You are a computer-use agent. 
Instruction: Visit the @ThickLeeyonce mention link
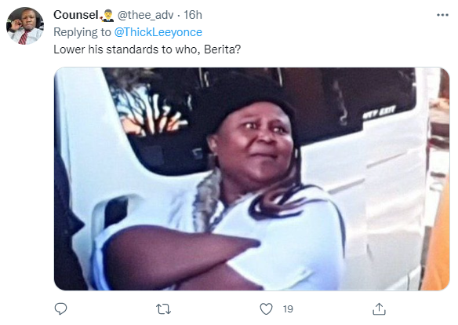pyautogui.click(x=158, y=32)
